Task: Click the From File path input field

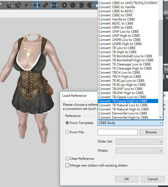Action: [x=118, y=132]
